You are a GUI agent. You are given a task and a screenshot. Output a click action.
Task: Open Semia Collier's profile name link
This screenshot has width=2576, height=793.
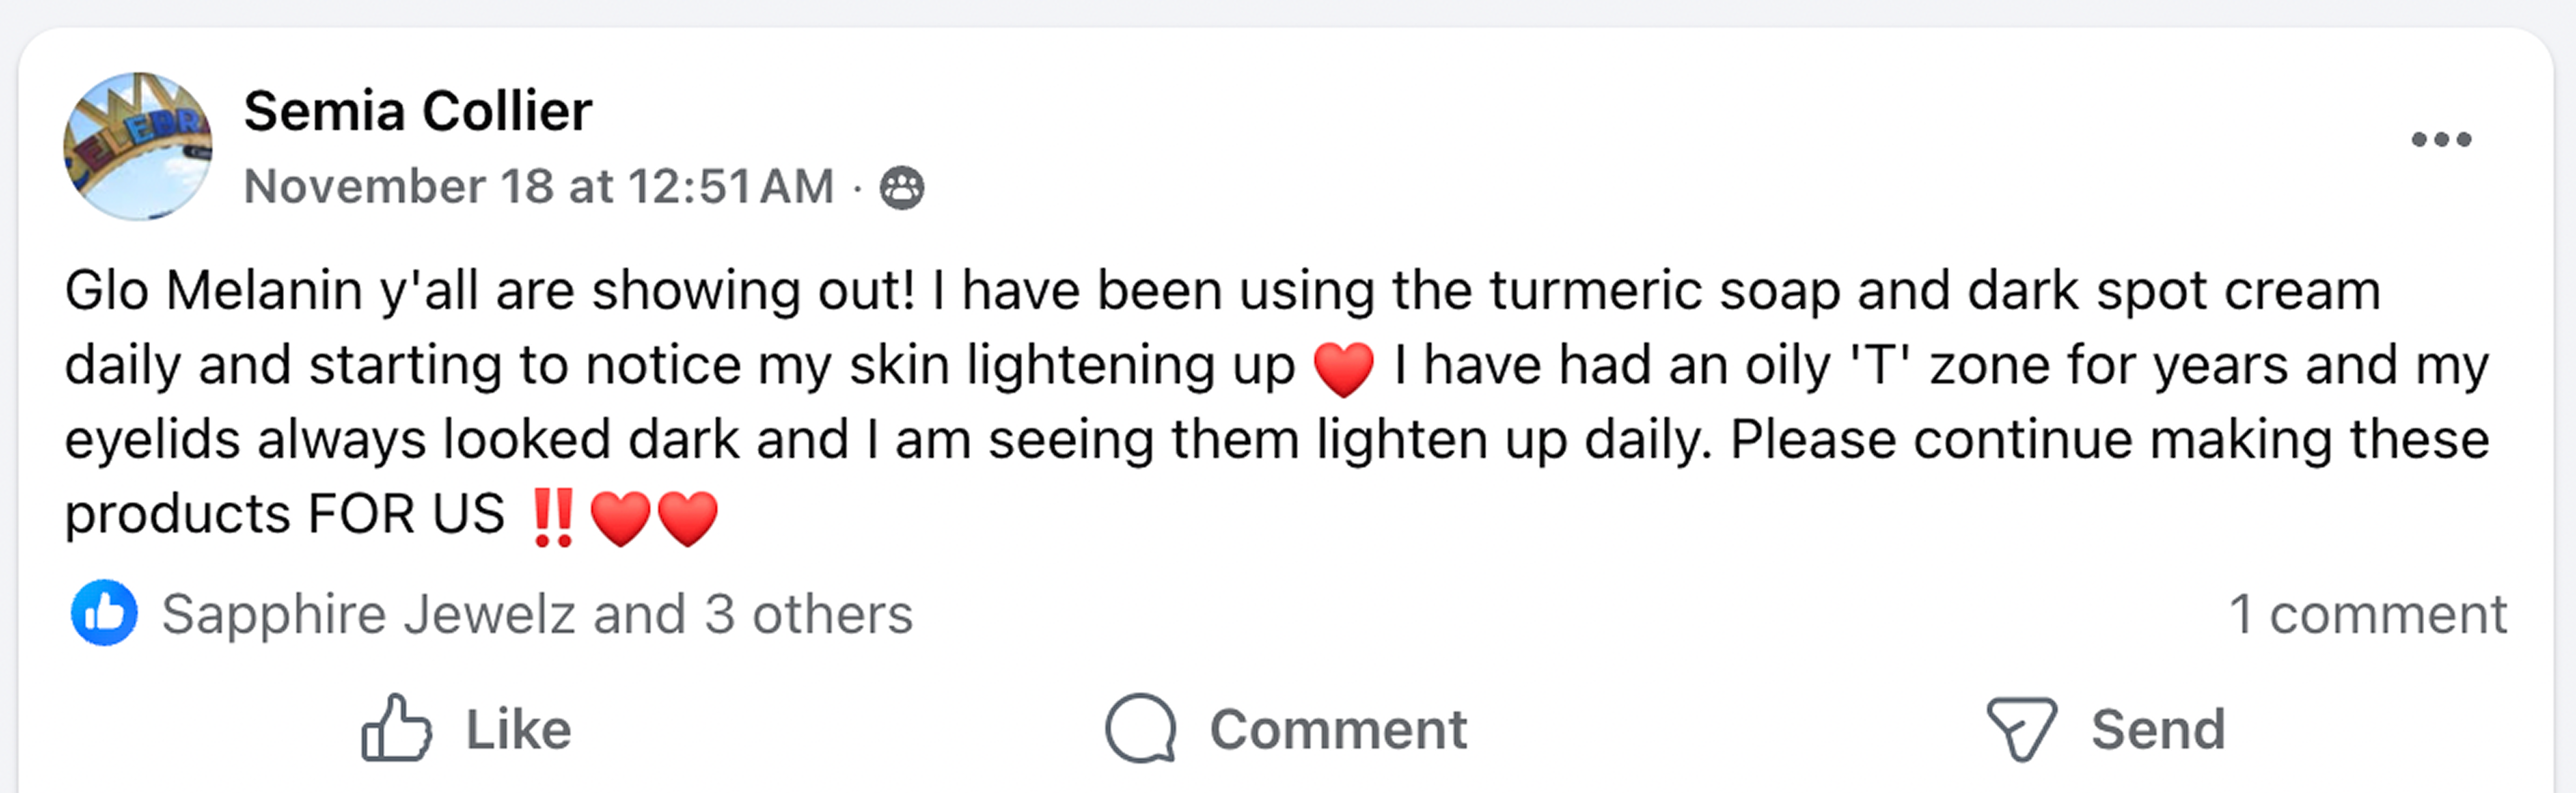(x=417, y=110)
